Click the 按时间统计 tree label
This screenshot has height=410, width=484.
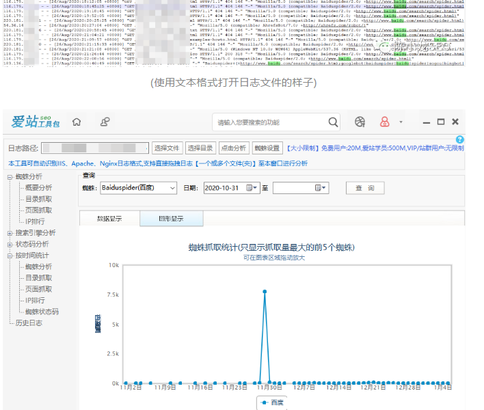pyautogui.click(x=32, y=256)
